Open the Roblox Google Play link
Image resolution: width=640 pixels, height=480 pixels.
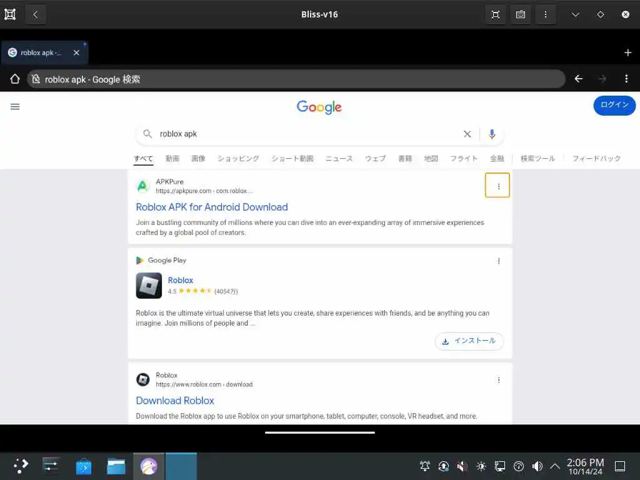[181, 281]
